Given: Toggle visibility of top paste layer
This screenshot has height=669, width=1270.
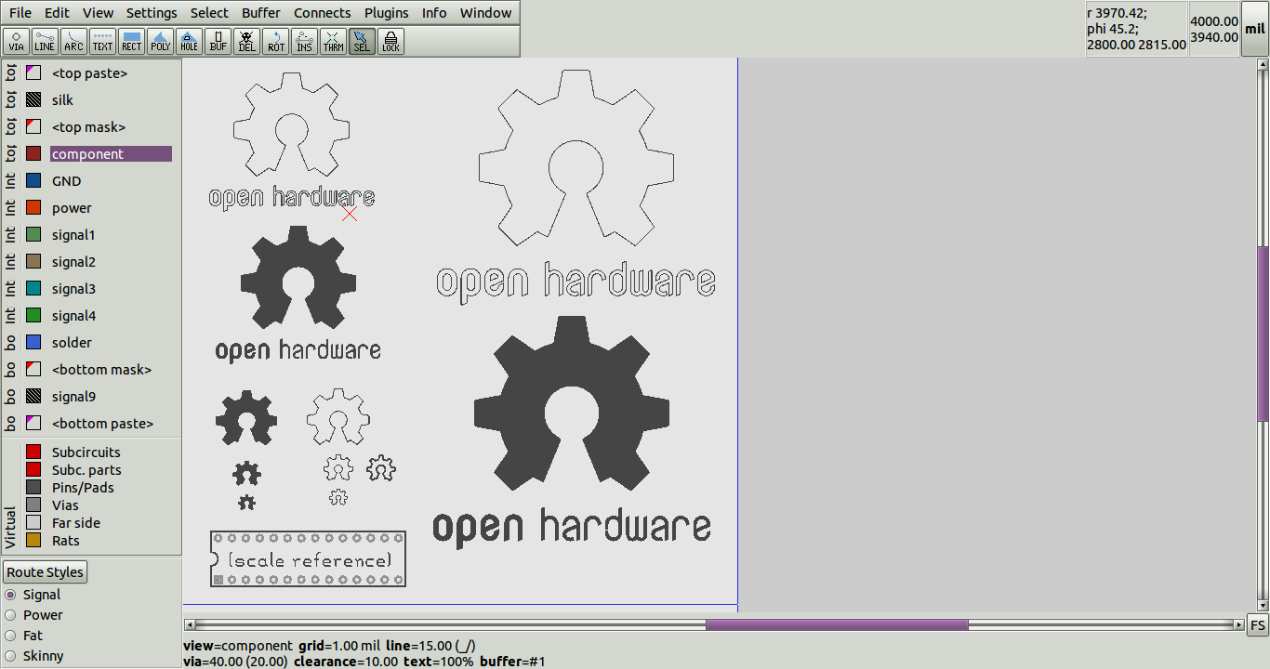Looking at the screenshot, I should 33,72.
